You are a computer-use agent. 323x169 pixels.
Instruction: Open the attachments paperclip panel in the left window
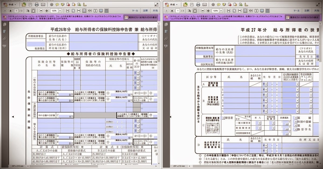click(4, 38)
